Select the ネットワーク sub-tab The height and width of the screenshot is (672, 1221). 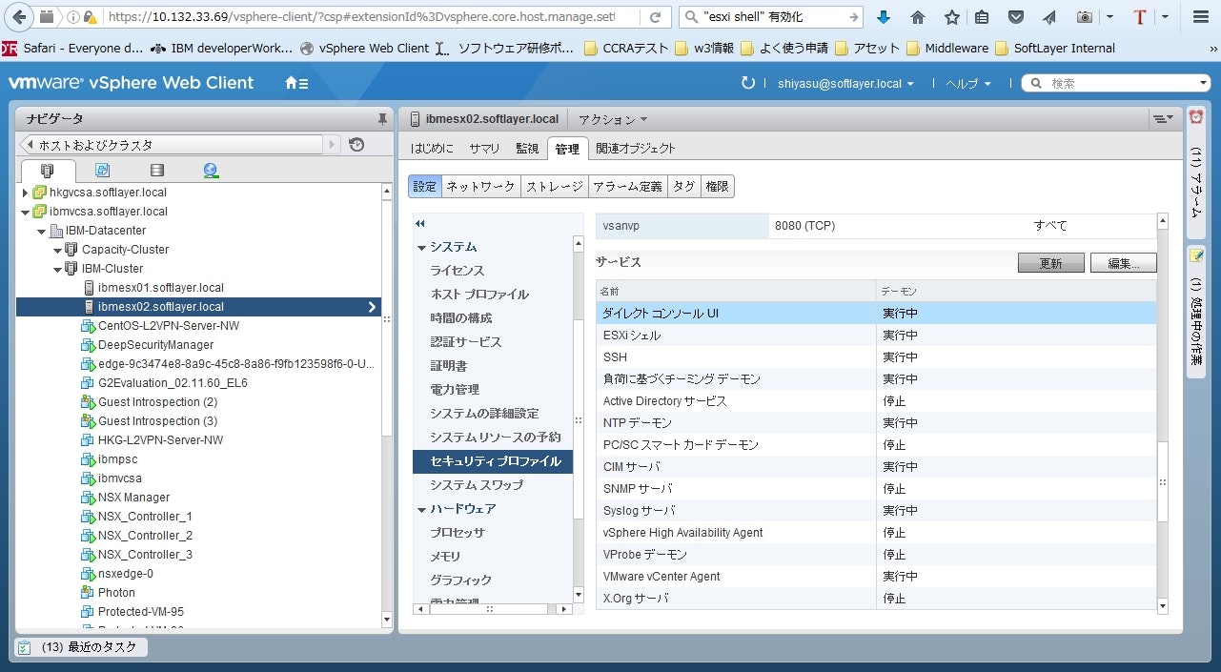point(481,186)
